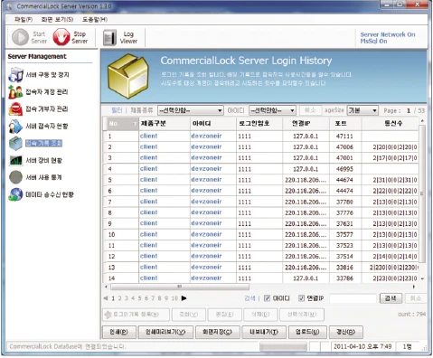Viewport: 433px width, 358px height.
Task: Toggle the 아이디 search checkbox
Action: (267, 298)
